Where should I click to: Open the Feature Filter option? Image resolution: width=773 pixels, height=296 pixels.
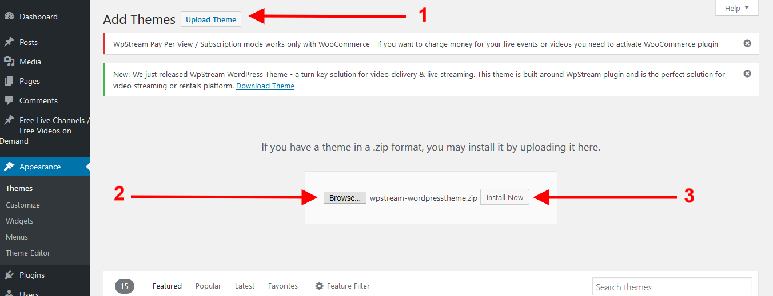[x=342, y=286]
